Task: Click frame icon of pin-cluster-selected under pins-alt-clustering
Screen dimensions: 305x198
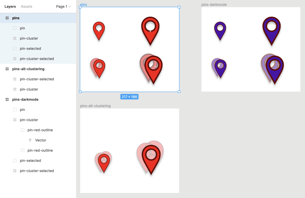Action: 15,79
